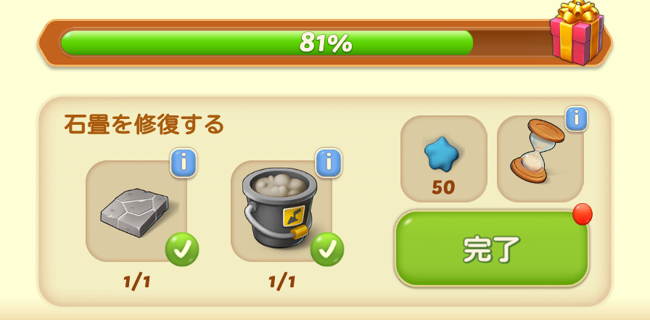Tap the 50 star reward amount
The width and height of the screenshot is (650, 320).
pos(443,188)
